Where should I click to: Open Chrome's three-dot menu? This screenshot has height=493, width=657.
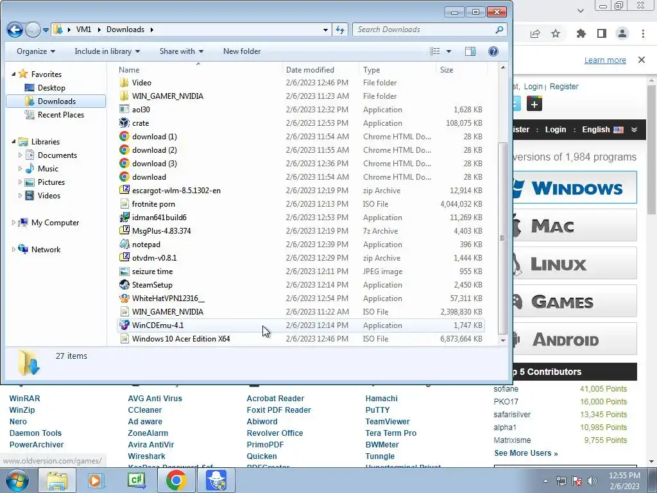[643, 33]
